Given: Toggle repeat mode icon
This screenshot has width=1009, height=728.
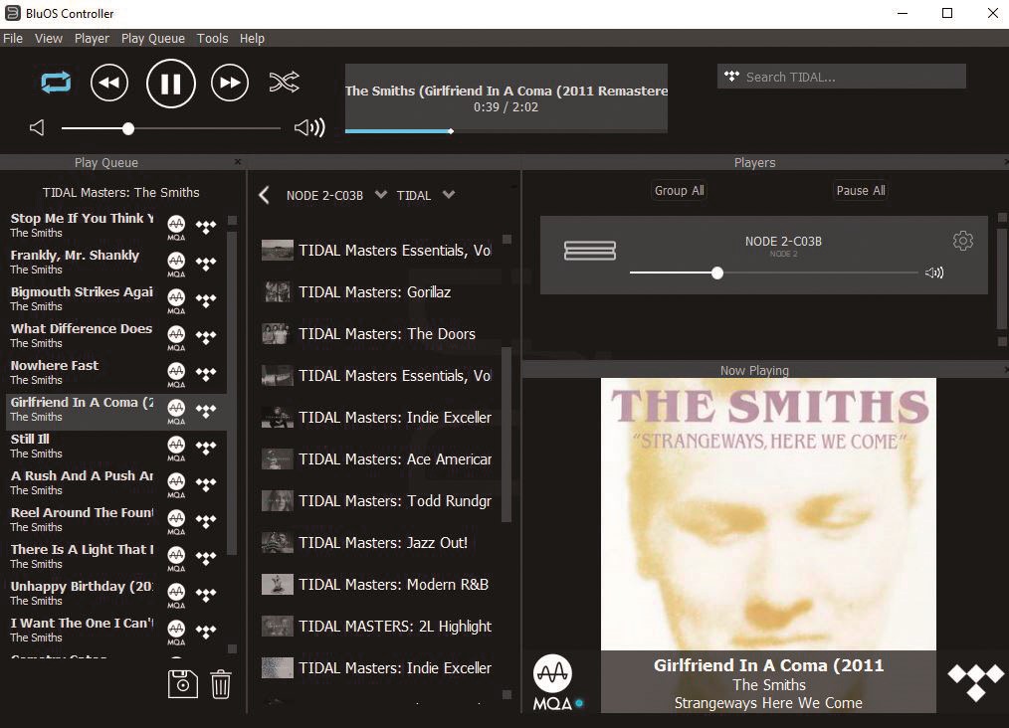Looking at the screenshot, I should pos(56,83).
